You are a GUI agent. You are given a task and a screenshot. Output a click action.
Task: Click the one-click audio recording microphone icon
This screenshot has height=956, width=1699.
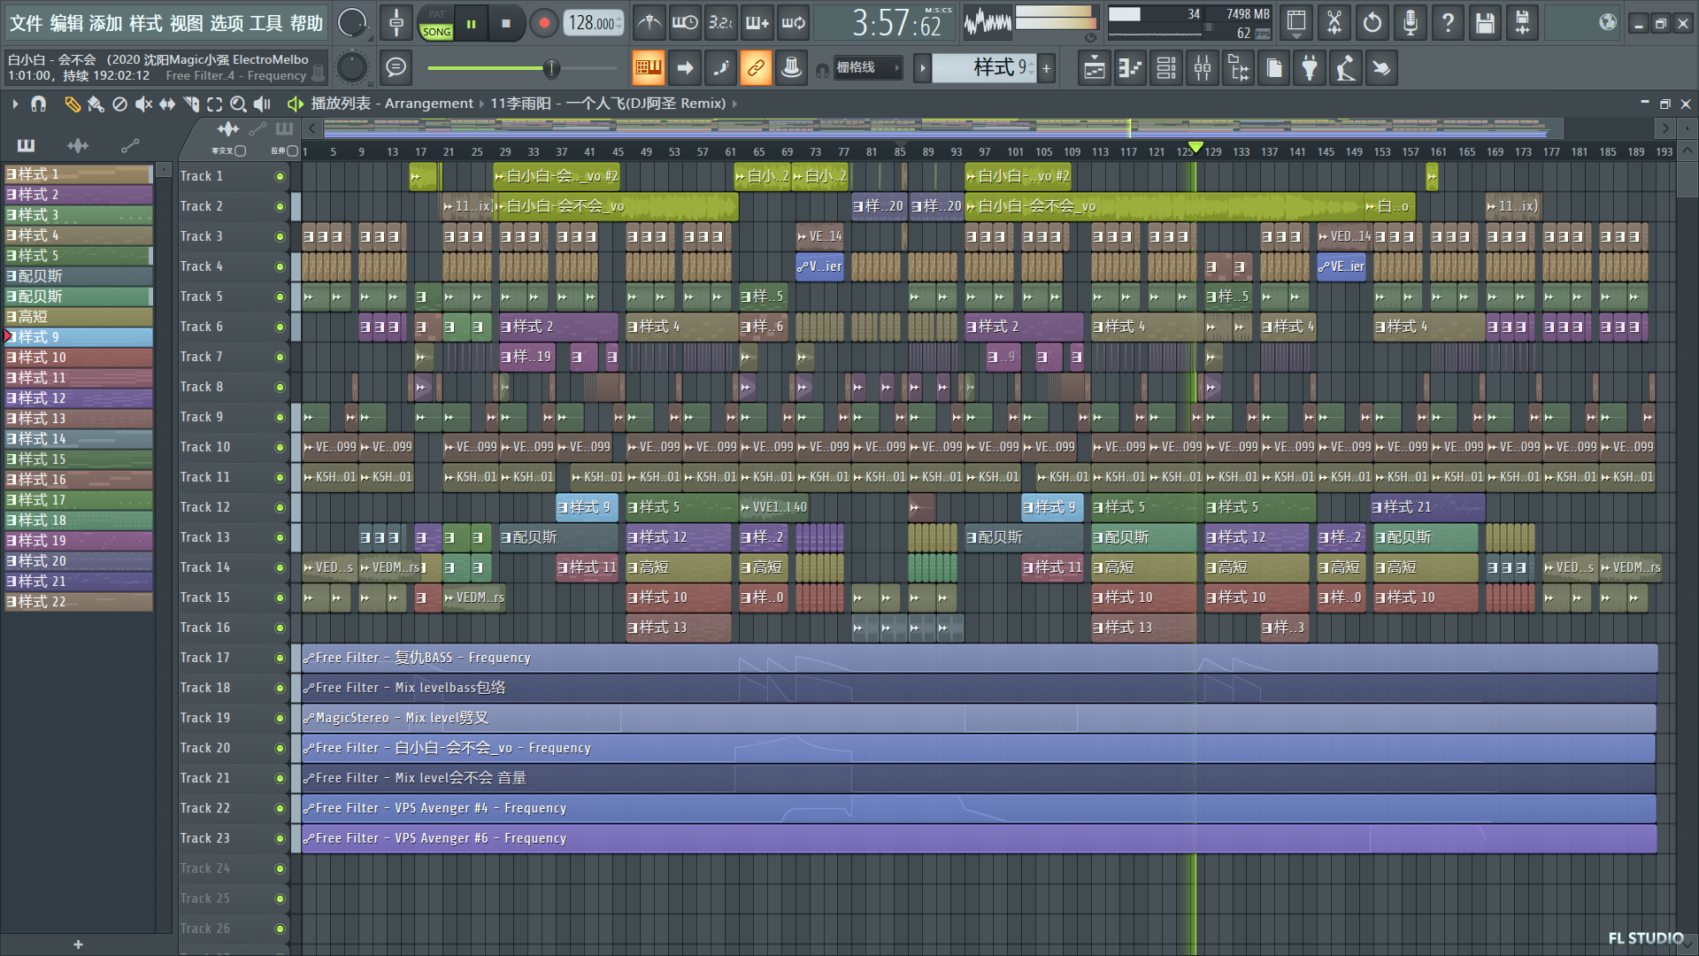tap(1410, 23)
